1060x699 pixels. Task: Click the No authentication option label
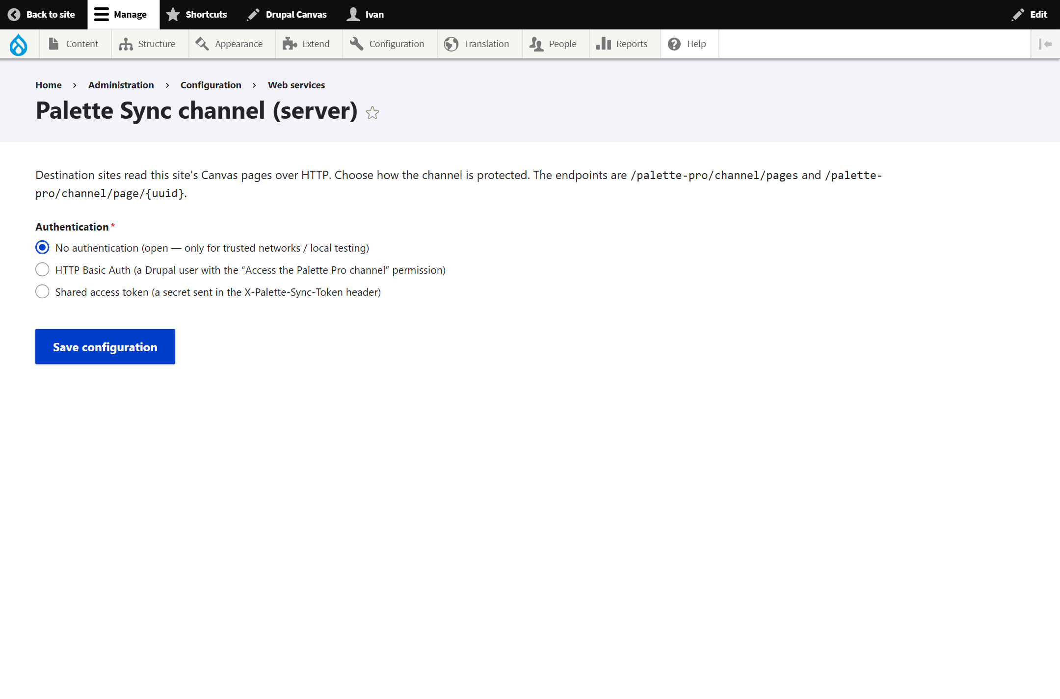click(x=212, y=248)
